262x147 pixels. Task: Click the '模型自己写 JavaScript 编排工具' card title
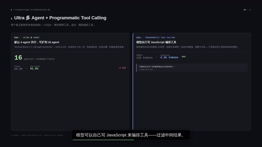pos(156,42)
